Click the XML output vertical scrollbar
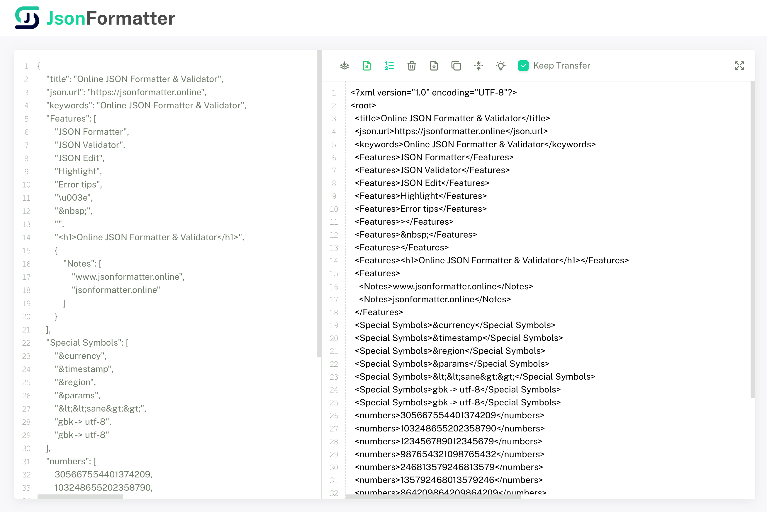767x512 pixels. (753, 240)
